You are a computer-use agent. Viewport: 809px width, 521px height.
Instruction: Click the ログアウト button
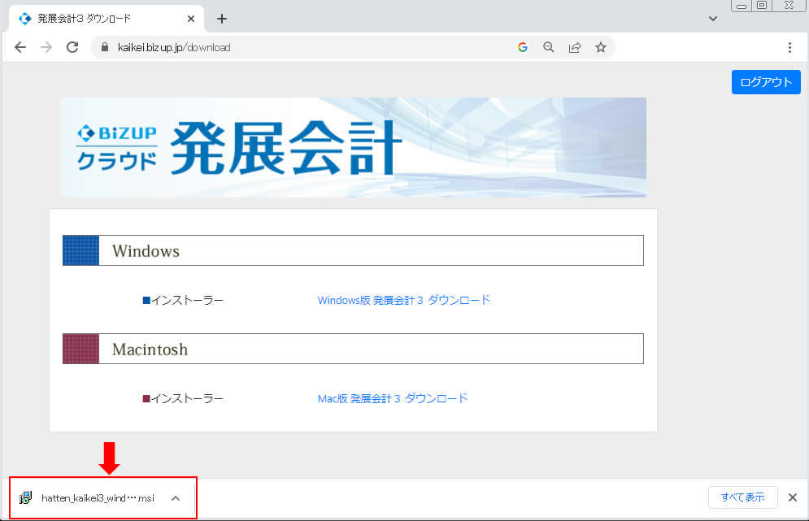pos(766,82)
